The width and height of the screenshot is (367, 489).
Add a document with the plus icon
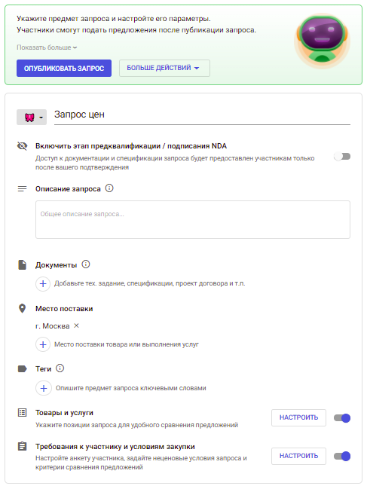point(43,284)
